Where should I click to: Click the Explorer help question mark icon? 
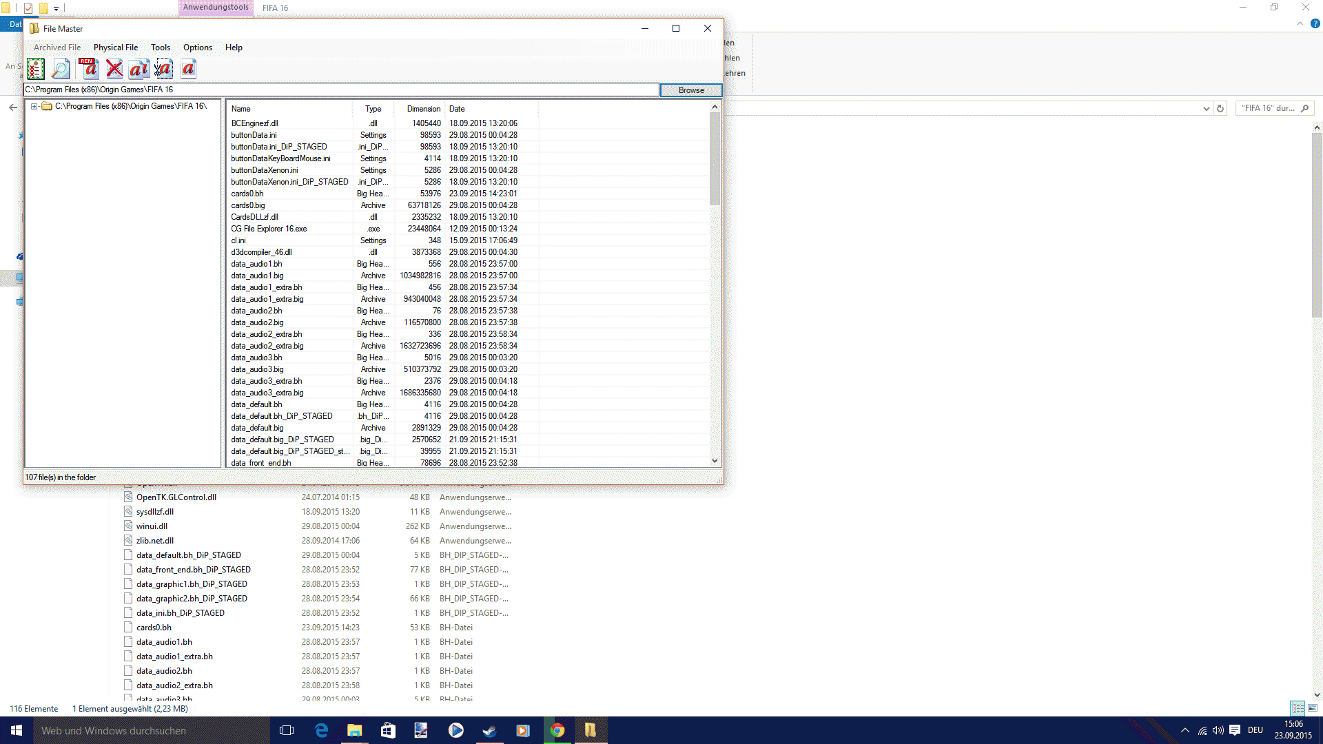(x=1315, y=23)
